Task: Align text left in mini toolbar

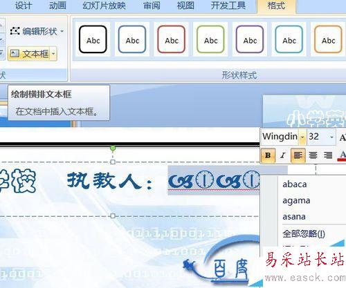Action: (x=298, y=155)
